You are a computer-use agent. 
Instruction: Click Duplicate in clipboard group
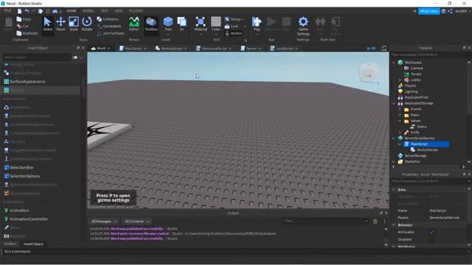[x=27, y=33]
